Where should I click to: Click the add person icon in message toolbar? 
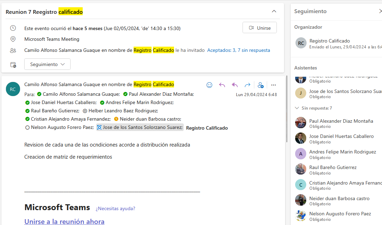click(x=261, y=85)
